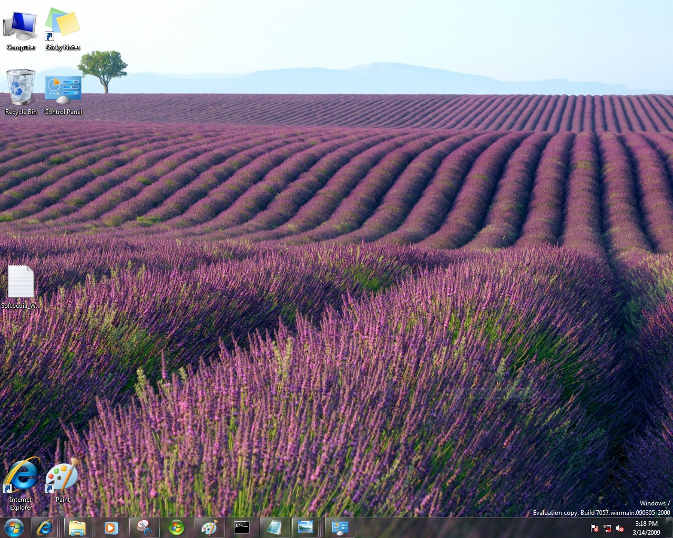The width and height of the screenshot is (673, 538).
Task: Open the Notepad taskbar icon
Action: coord(274,527)
